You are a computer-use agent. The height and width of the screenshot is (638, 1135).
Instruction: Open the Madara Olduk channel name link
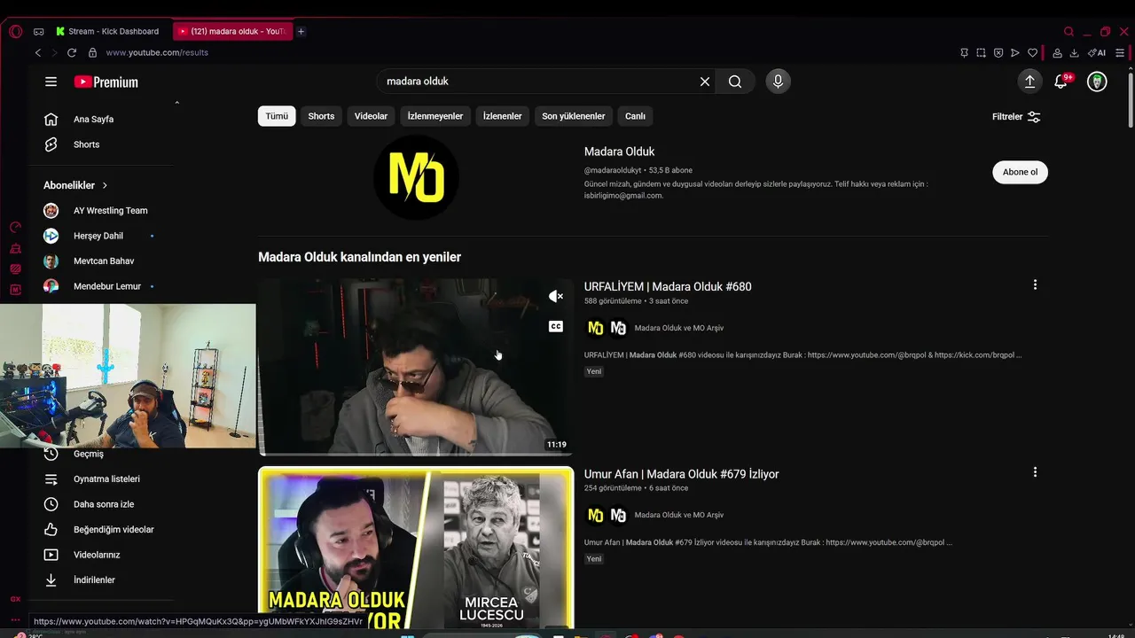coord(619,152)
